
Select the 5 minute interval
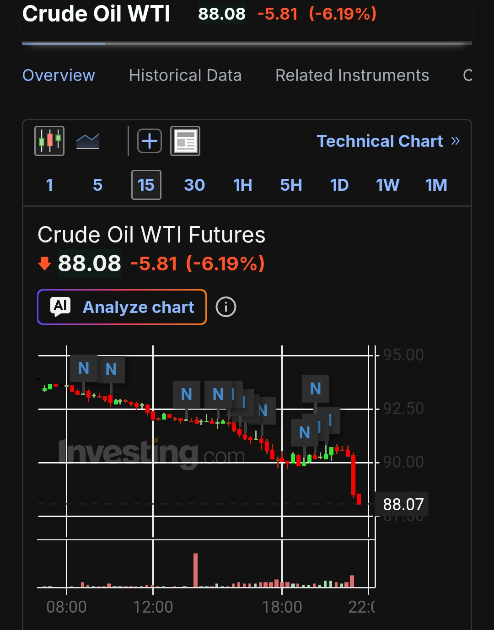tap(97, 185)
